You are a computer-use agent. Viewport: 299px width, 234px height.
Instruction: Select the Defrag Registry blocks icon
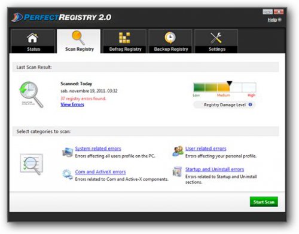[124, 38]
